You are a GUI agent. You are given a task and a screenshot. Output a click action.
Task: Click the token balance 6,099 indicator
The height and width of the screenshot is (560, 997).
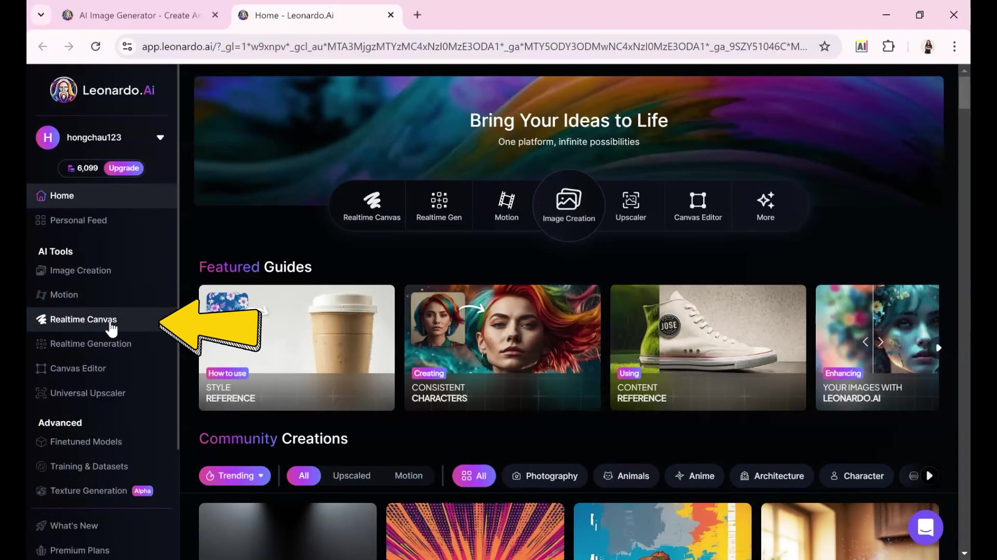click(83, 168)
